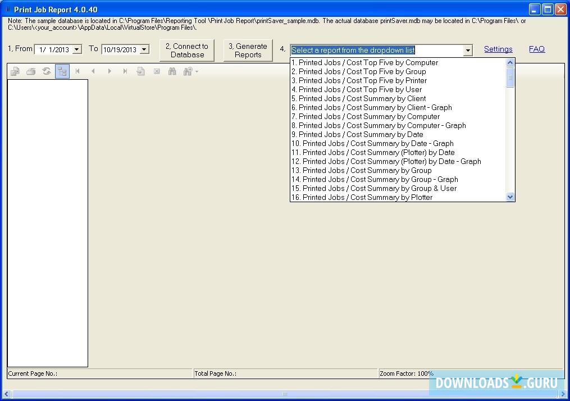This screenshot has width=570, height=401.
Task: Click the dropdown list scroll up arrow
Action: pos(510,62)
